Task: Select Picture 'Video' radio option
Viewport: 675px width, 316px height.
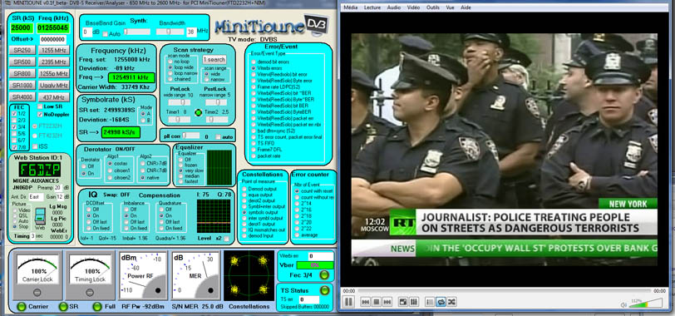Action: click(x=16, y=210)
